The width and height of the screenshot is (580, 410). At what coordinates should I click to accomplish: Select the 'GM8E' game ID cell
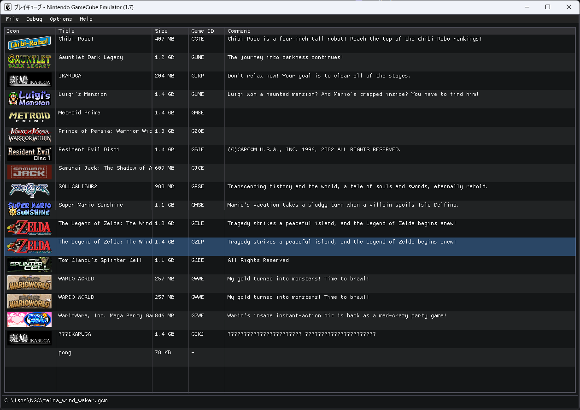(198, 113)
